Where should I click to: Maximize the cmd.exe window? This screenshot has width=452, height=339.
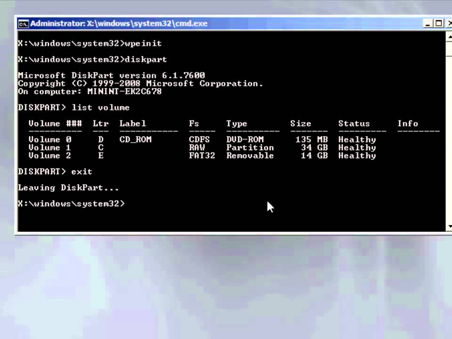pos(438,24)
